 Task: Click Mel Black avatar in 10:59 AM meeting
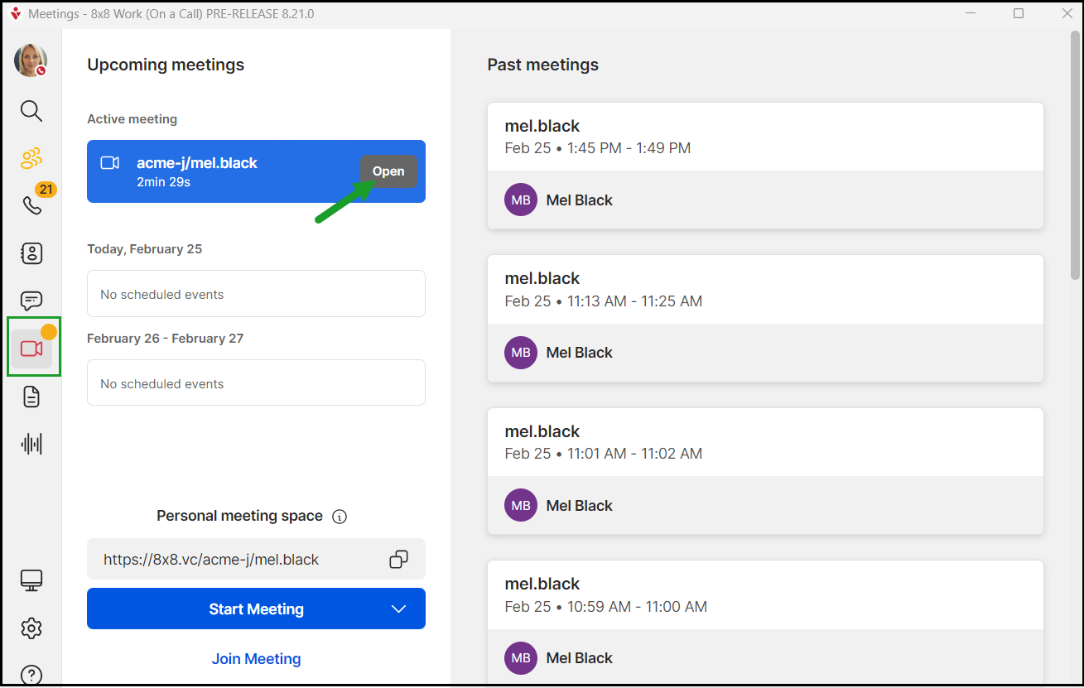(521, 658)
